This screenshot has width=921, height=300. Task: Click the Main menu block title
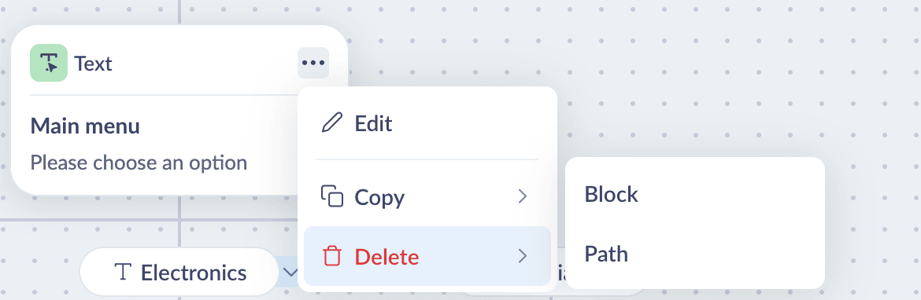(85, 126)
